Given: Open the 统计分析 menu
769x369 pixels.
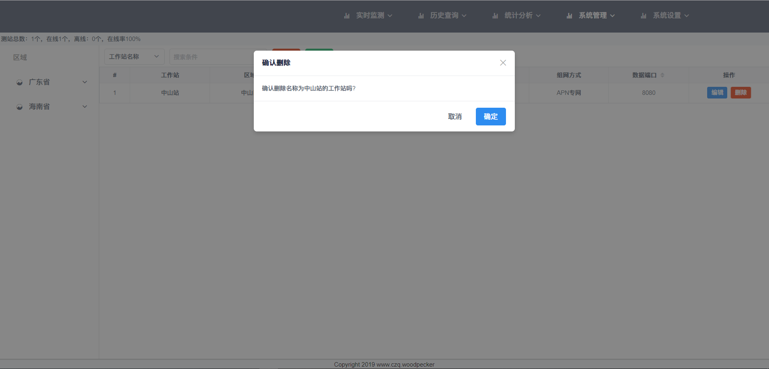Looking at the screenshot, I should [517, 16].
